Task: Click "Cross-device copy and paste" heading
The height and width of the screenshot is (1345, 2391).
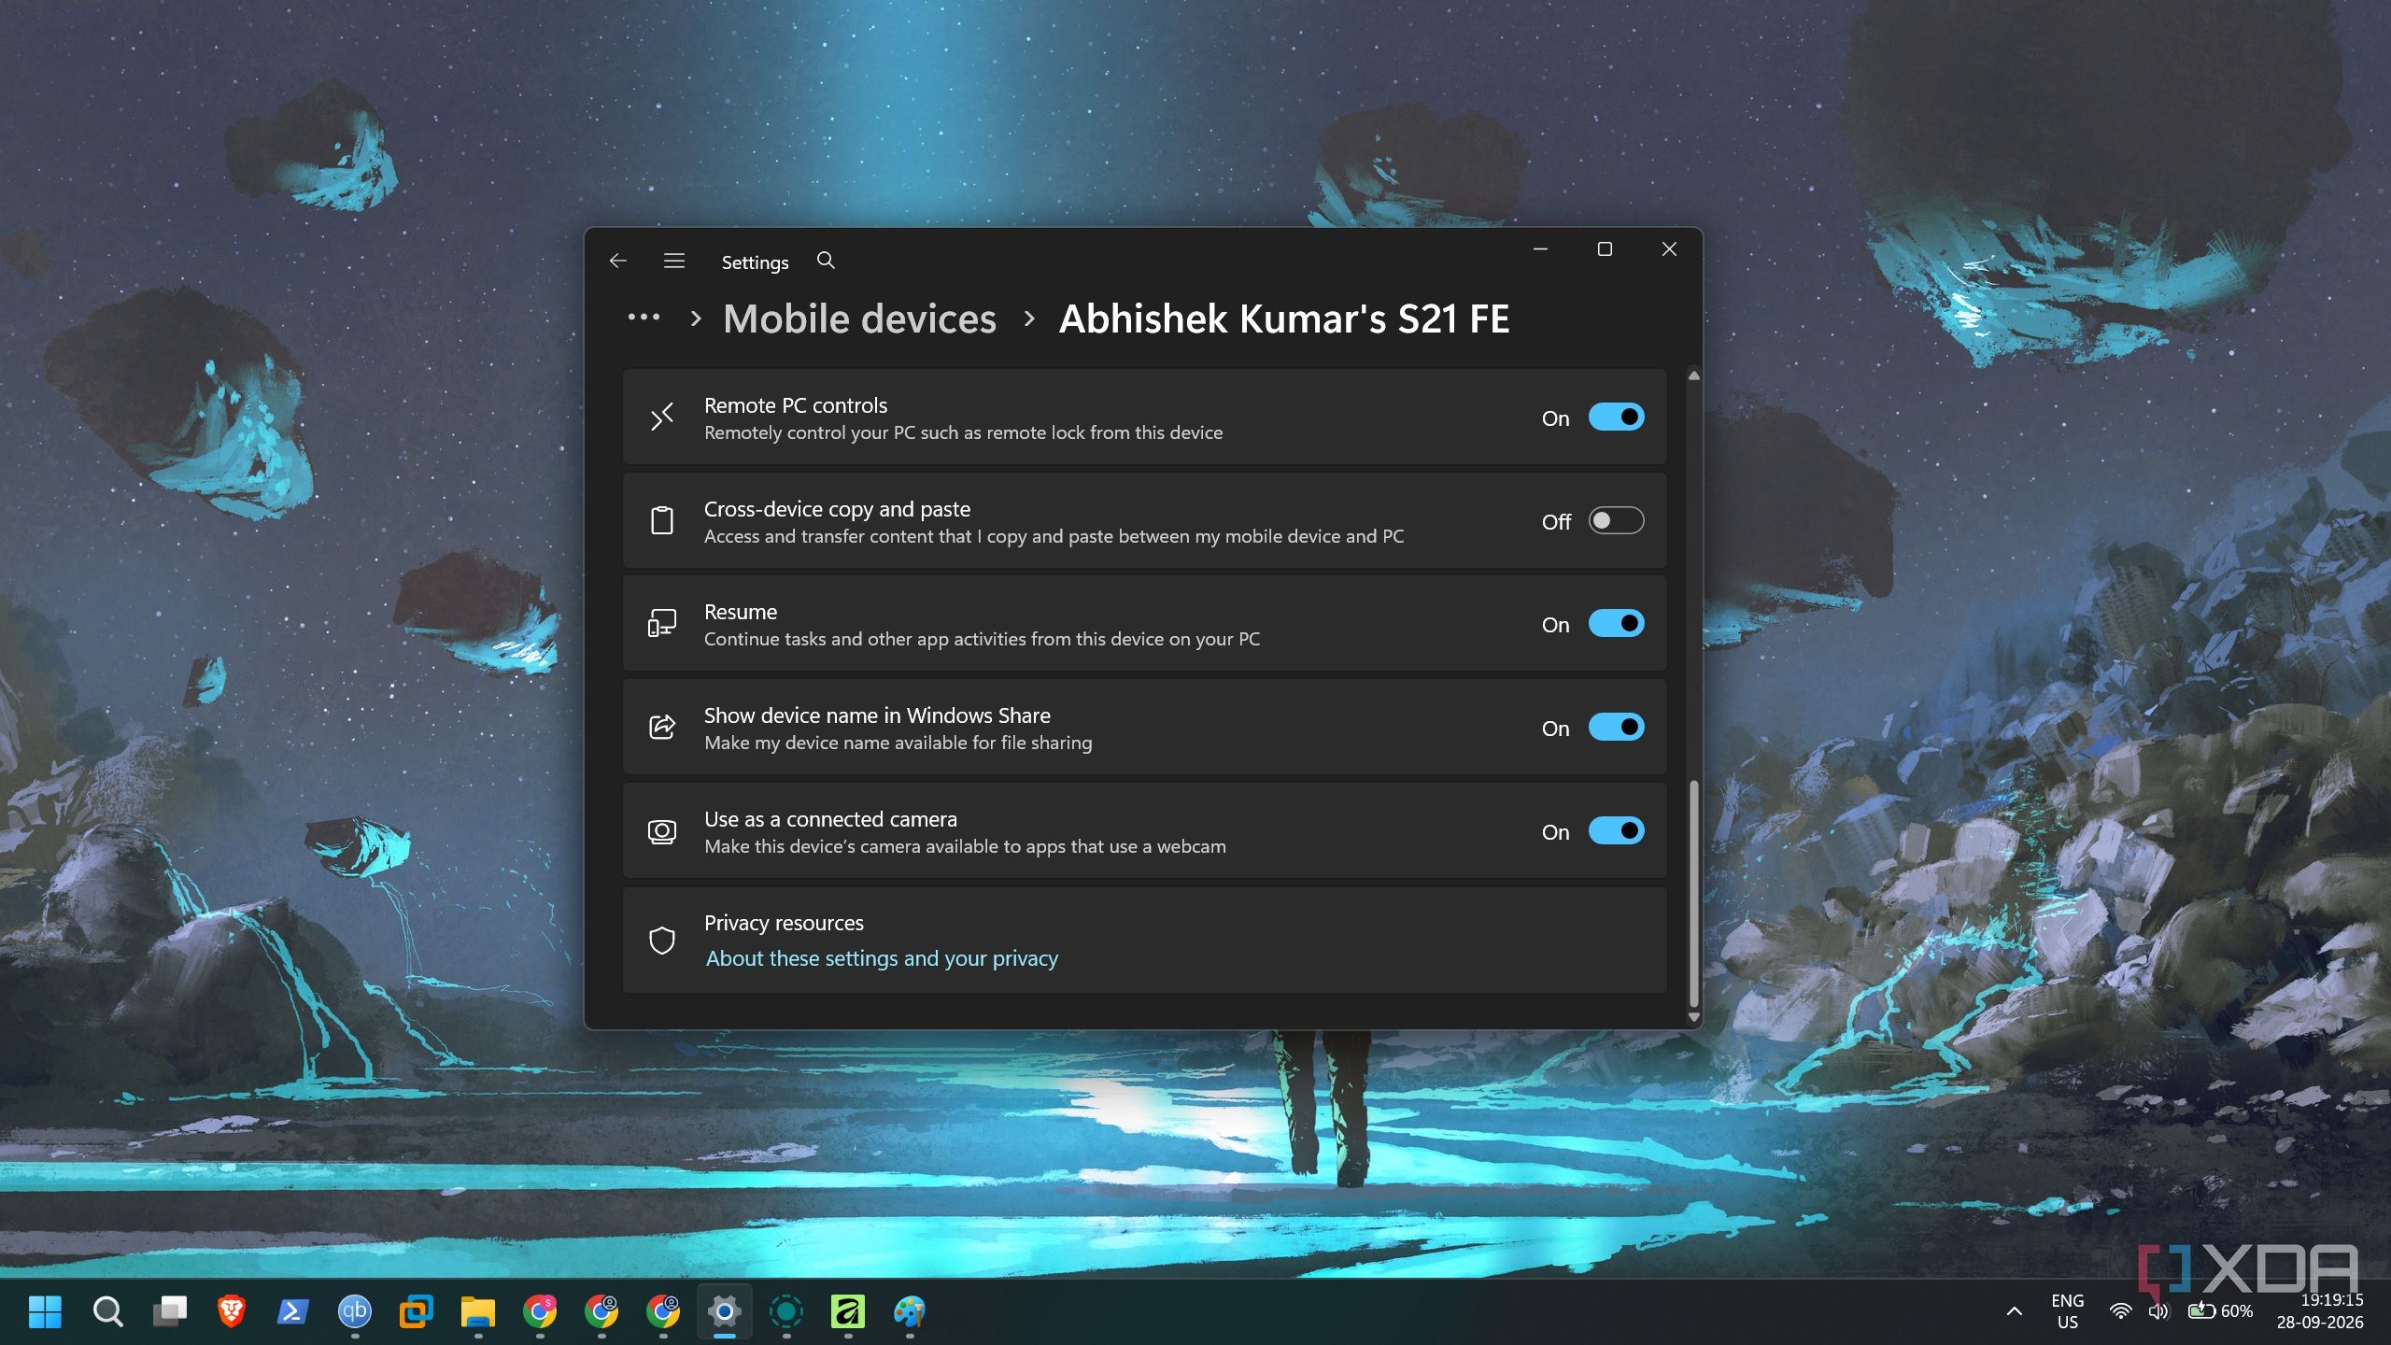Action: (x=837, y=509)
